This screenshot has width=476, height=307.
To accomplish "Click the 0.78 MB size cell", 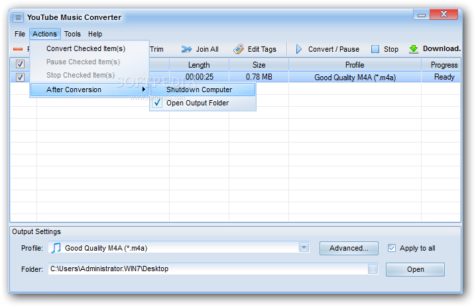I will click(259, 77).
